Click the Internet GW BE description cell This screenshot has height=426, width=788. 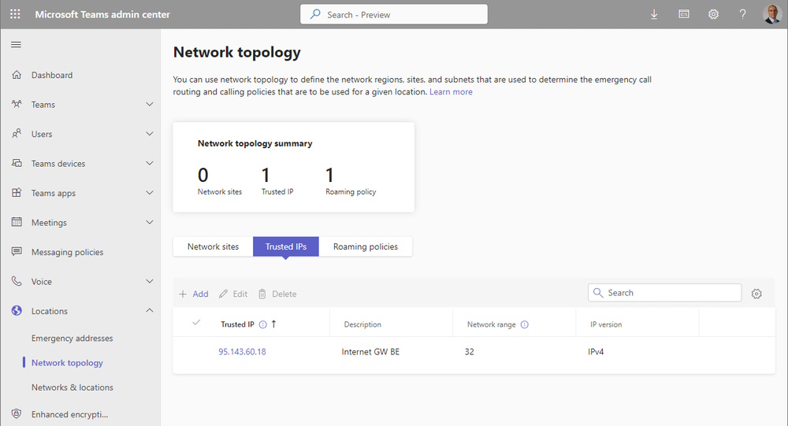(x=370, y=352)
